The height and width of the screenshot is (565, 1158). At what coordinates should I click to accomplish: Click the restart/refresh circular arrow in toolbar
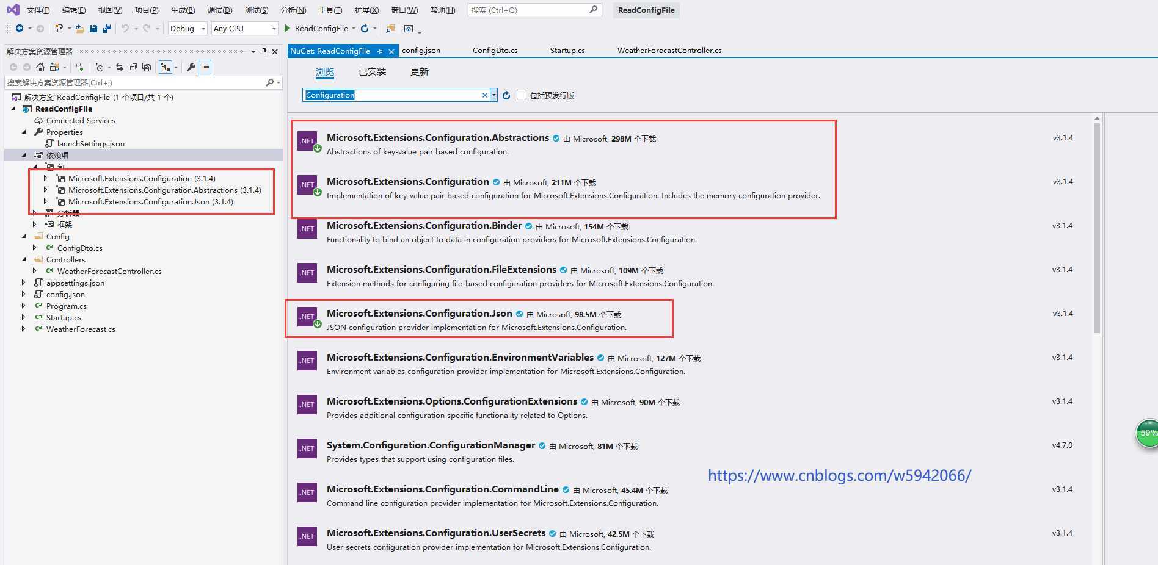coord(365,28)
